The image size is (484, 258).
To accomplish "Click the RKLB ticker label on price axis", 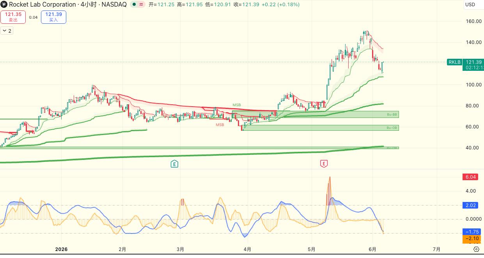I will 455,62.
